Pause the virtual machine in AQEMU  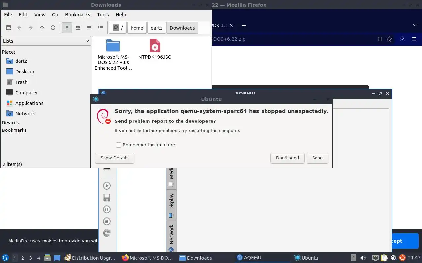click(x=107, y=209)
